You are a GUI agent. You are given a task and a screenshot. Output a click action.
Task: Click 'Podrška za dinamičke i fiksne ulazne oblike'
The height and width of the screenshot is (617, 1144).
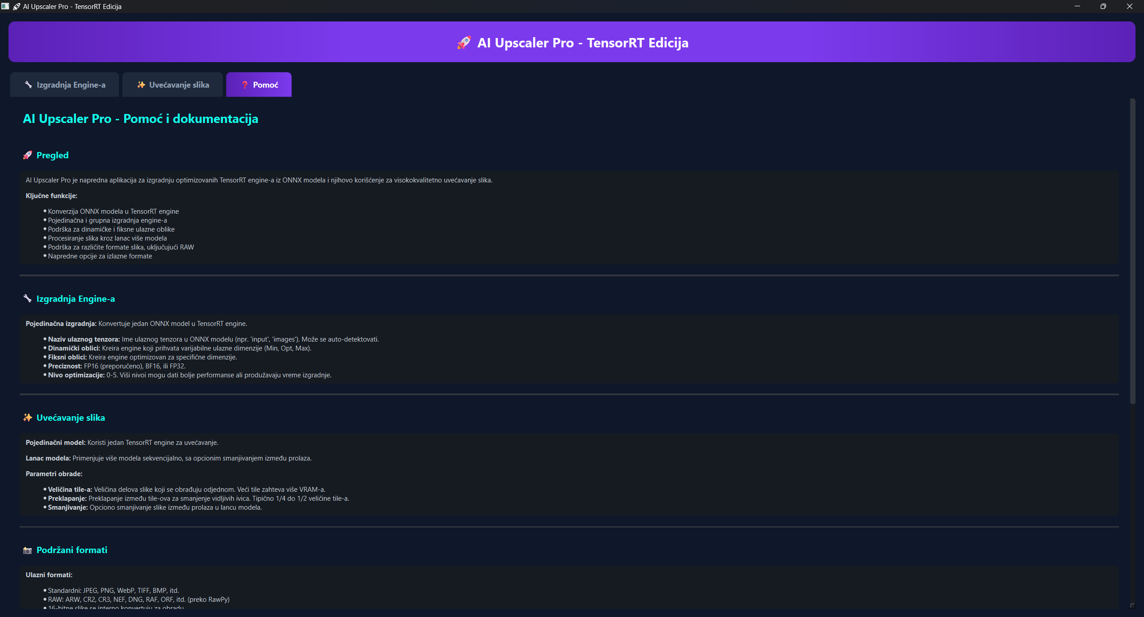point(111,229)
